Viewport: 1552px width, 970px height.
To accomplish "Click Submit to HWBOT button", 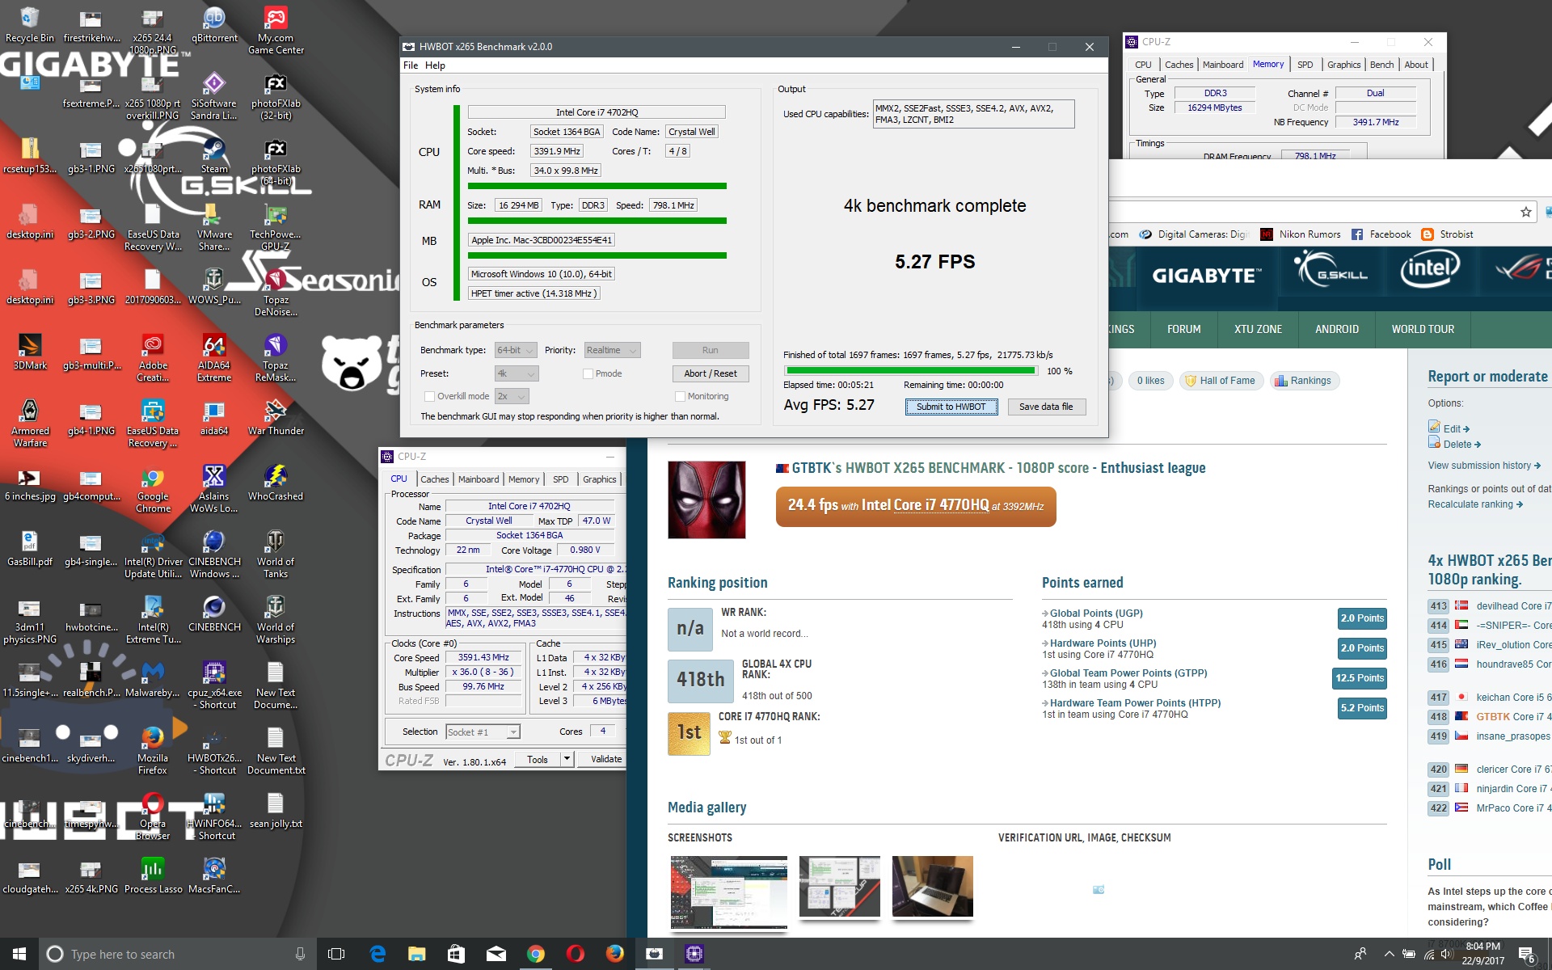I will tap(951, 407).
